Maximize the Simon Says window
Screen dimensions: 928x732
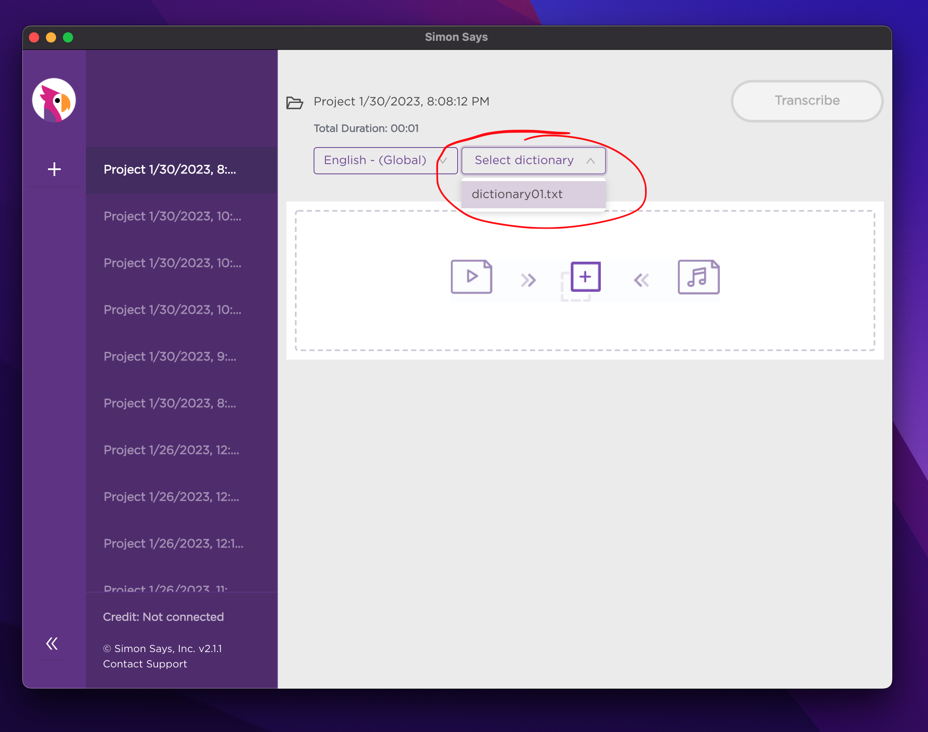68,37
